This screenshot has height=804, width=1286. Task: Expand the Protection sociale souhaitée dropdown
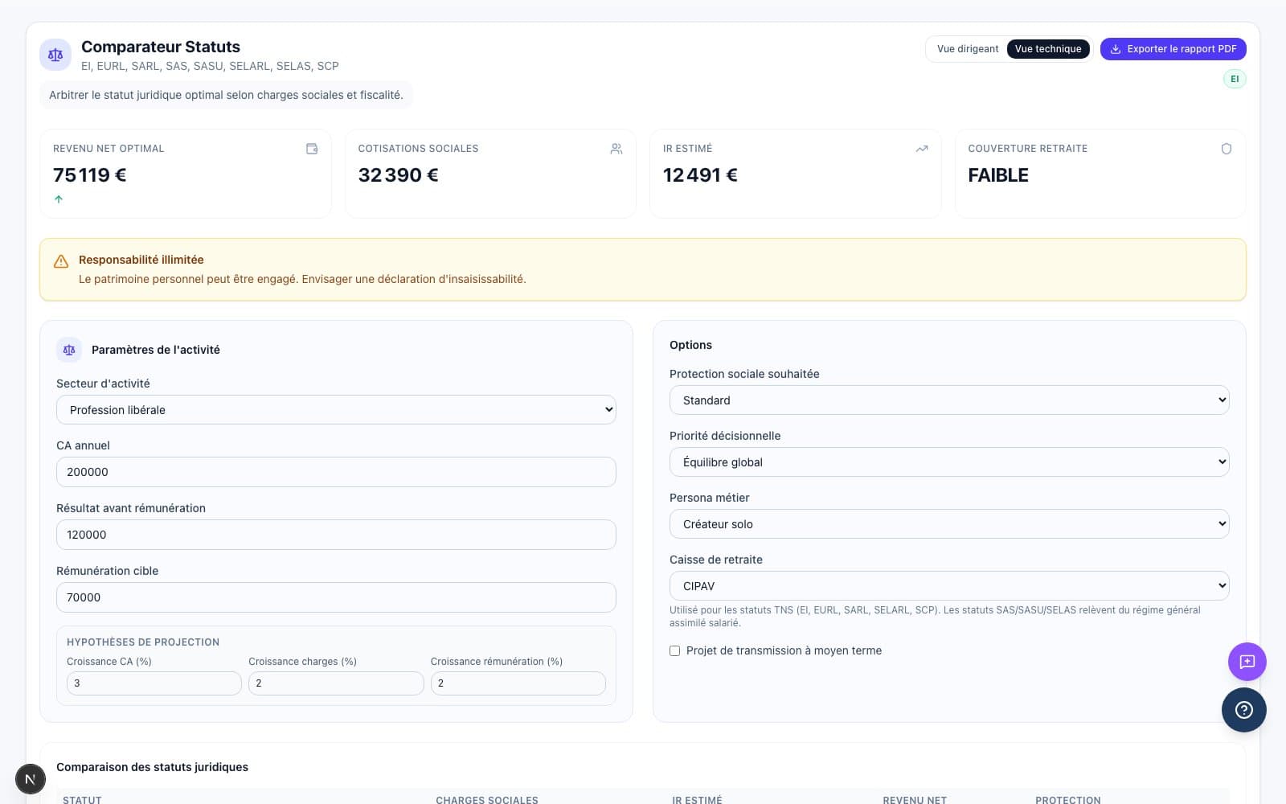(x=948, y=400)
